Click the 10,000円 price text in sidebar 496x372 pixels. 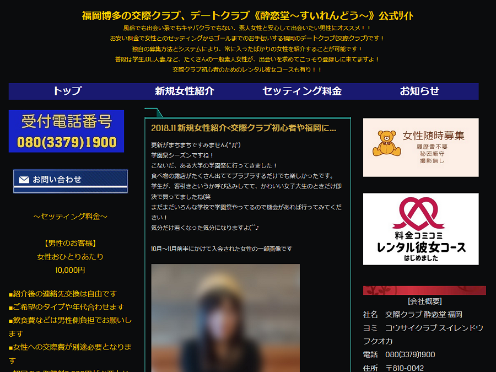click(x=70, y=270)
